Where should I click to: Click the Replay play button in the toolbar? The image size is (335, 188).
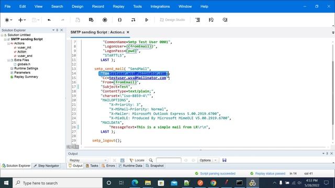click(x=147, y=20)
